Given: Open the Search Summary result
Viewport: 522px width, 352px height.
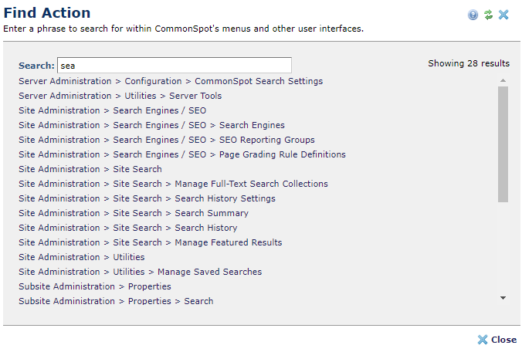Looking at the screenshot, I should [x=212, y=213].
